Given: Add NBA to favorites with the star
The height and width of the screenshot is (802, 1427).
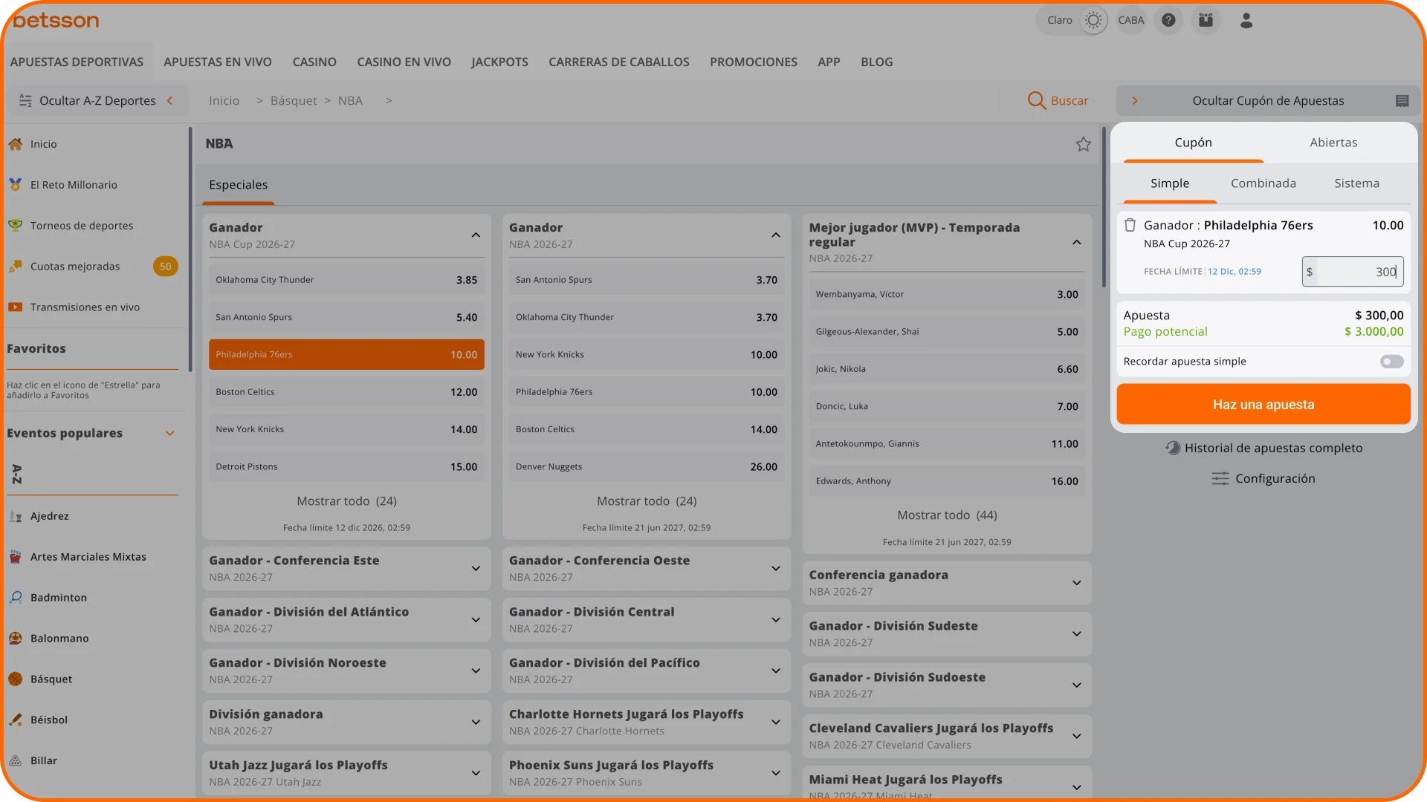Looking at the screenshot, I should click(x=1084, y=144).
